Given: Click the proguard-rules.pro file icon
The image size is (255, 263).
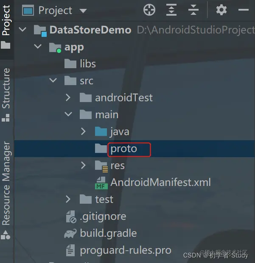Looking at the screenshot, I should (x=70, y=250).
